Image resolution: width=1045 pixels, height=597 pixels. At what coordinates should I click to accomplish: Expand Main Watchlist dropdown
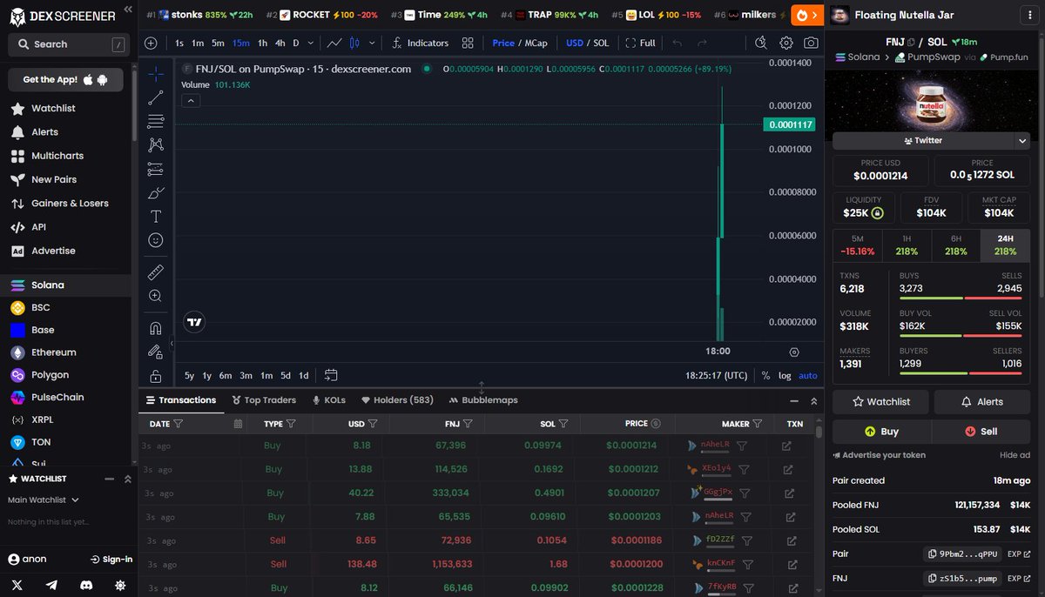pyautogui.click(x=44, y=500)
